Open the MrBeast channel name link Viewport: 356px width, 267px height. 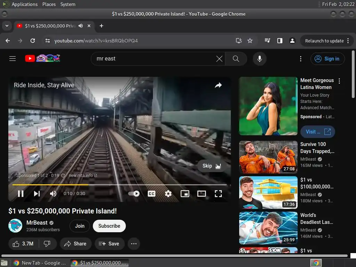point(37,223)
